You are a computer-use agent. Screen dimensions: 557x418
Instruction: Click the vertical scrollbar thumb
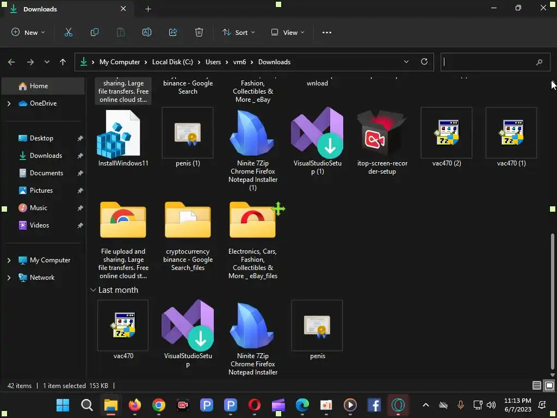pyautogui.click(x=552, y=302)
